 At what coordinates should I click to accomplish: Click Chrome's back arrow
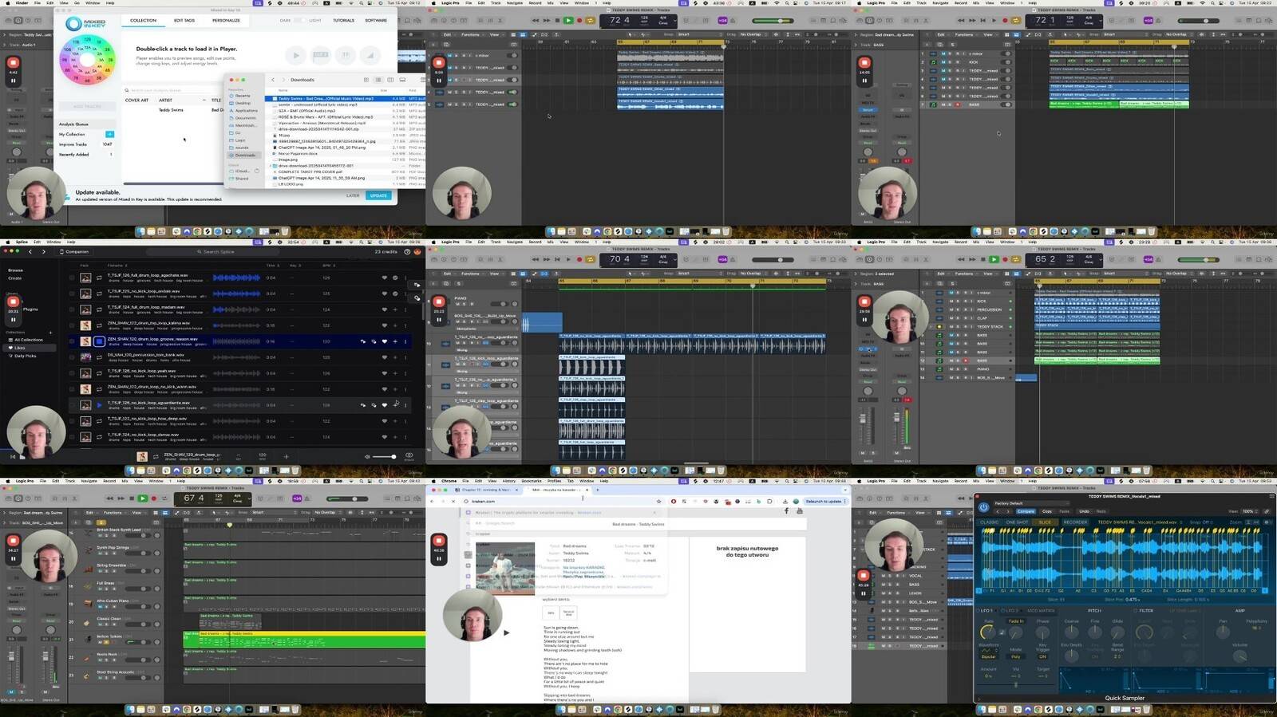pyautogui.click(x=433, y=502)
